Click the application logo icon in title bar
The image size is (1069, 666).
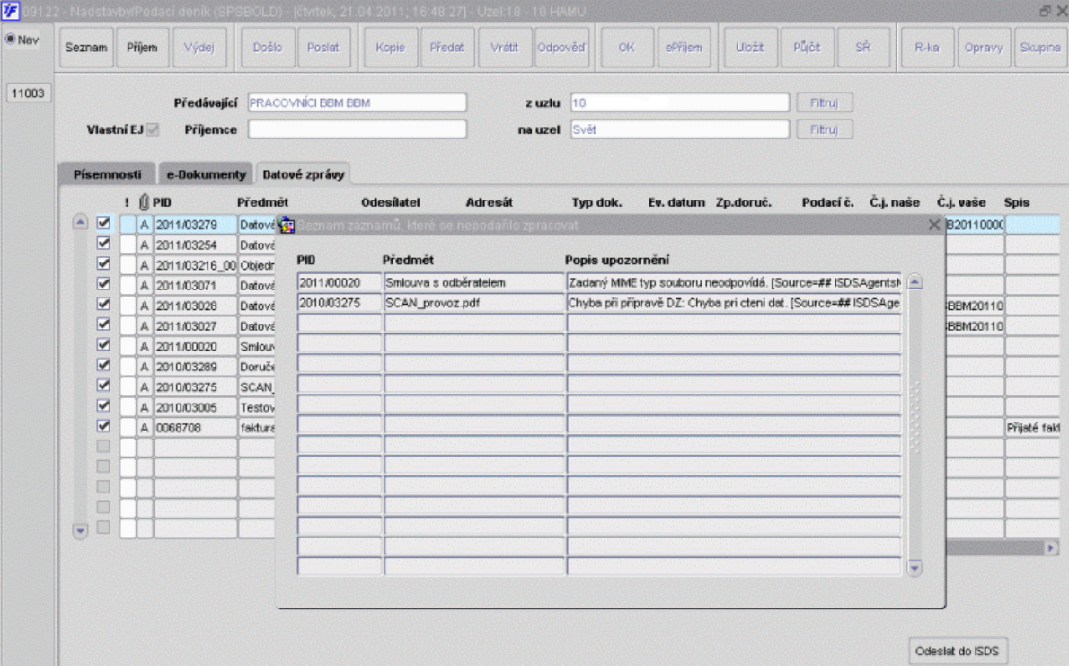pos(10,10)
